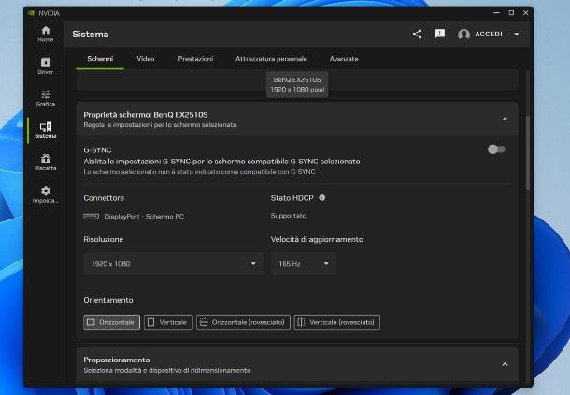Click the DisplayPort - Schermo PC text
Screen dimensions: 570x395
(x=144, y=217)
